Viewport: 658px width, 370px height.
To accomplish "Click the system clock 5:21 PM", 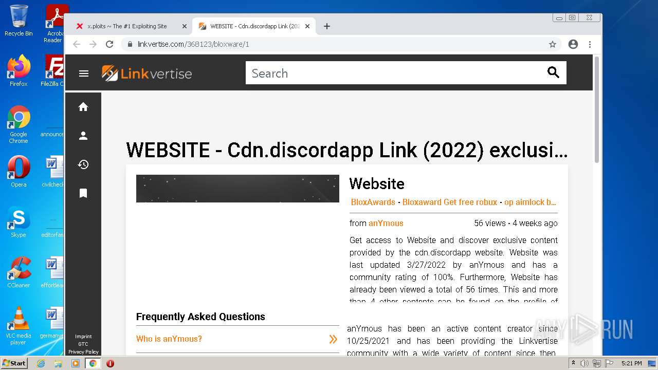I will tap(631, 363).
